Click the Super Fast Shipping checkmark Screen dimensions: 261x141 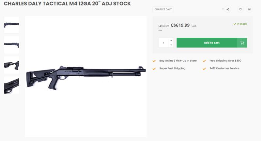[x=154, y=69]
